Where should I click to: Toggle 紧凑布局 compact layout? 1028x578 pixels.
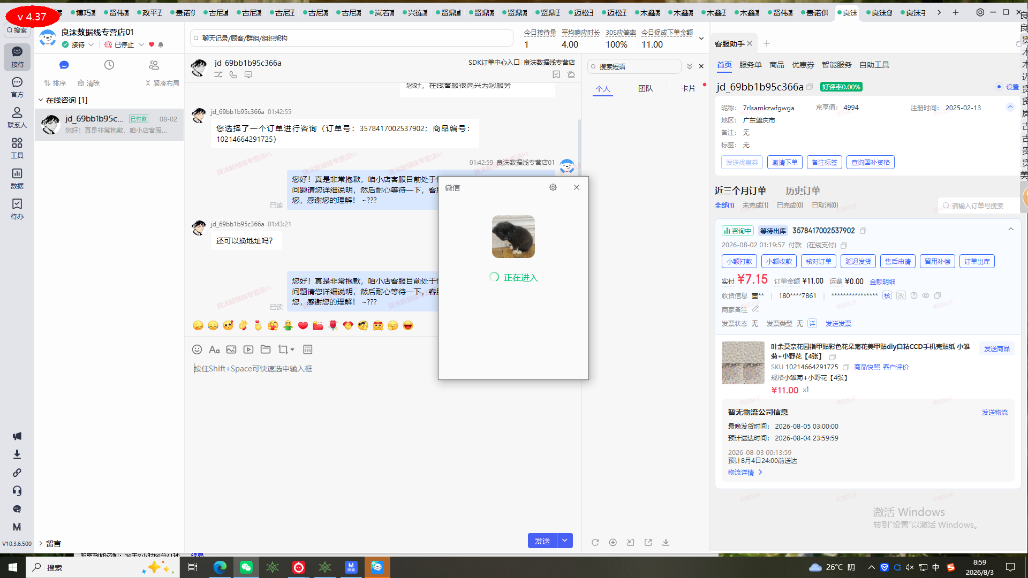tap(162, 83)
